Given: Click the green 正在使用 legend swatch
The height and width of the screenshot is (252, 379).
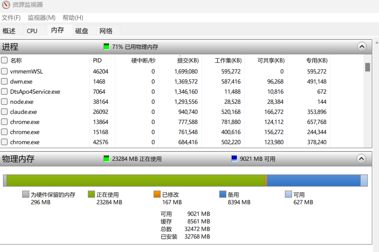Looking at the screenshot, I should pyautogui.click(x=91, y=194).
